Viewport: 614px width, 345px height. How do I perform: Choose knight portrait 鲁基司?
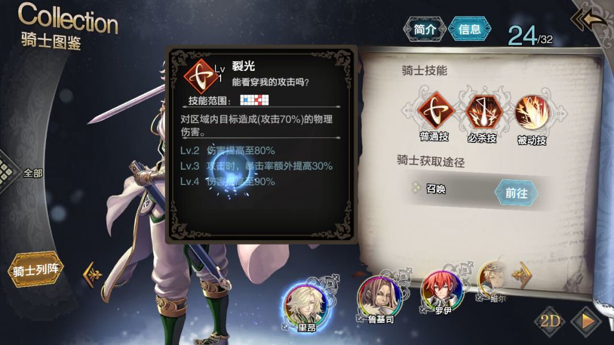coord(379,298)
